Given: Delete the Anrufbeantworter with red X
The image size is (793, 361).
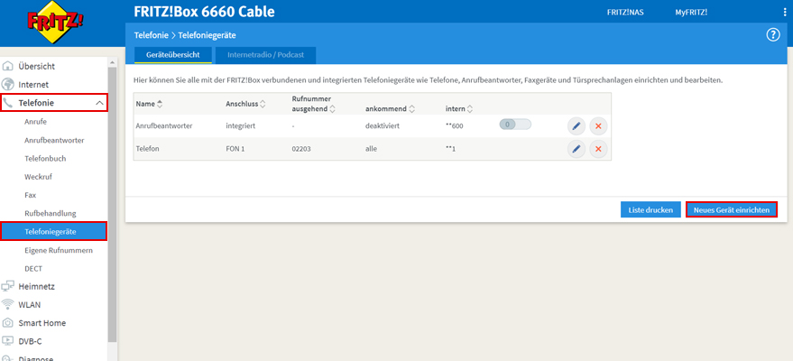Looking at the screenshot, I should coord(598,125).
